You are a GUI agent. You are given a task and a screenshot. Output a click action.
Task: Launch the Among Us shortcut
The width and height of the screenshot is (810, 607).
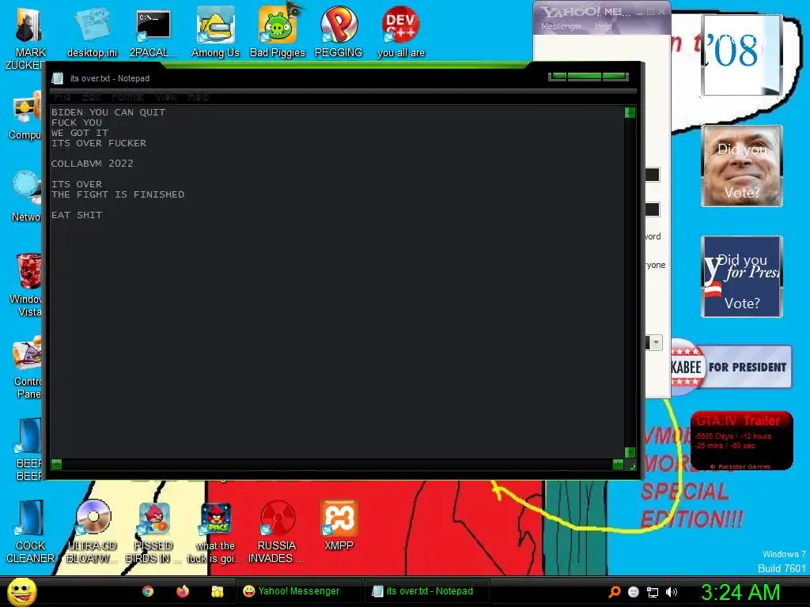[215, 33]
